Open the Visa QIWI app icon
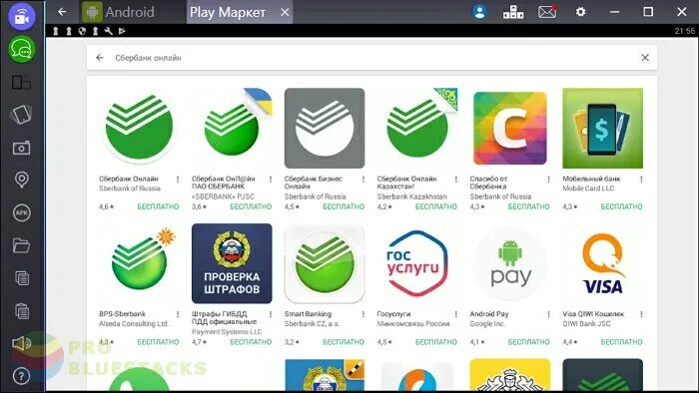 point(603,263)
